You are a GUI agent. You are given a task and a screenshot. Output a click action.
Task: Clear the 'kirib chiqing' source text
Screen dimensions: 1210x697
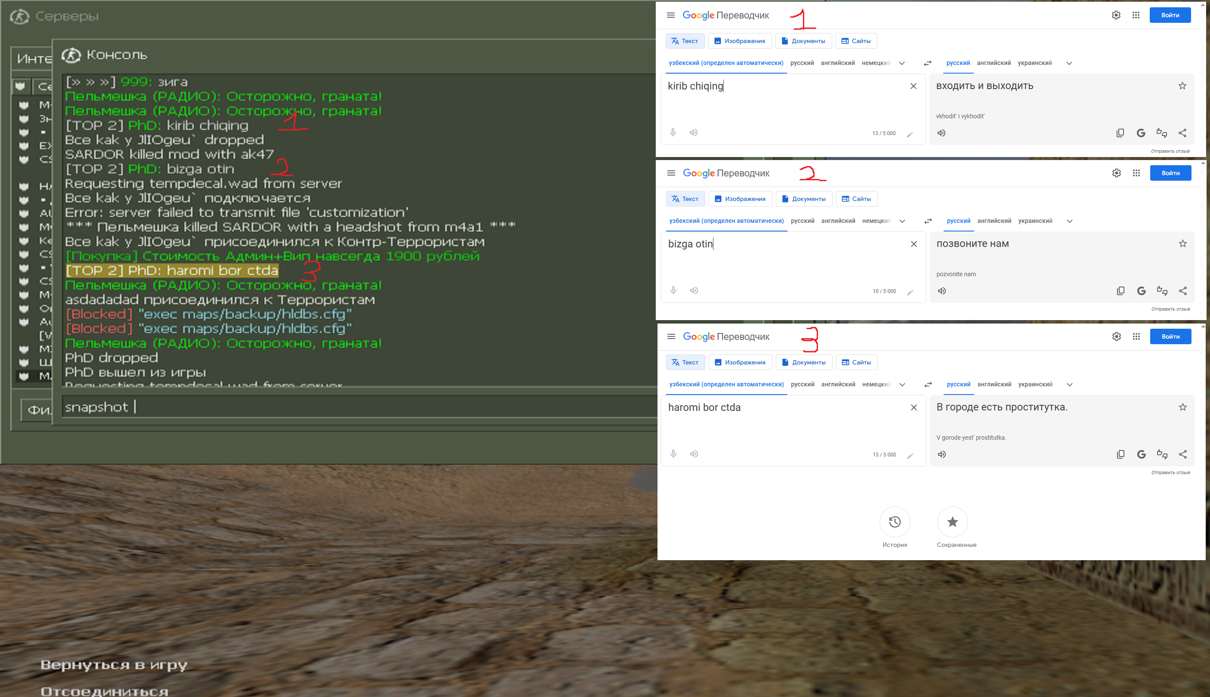pos(913,86)
